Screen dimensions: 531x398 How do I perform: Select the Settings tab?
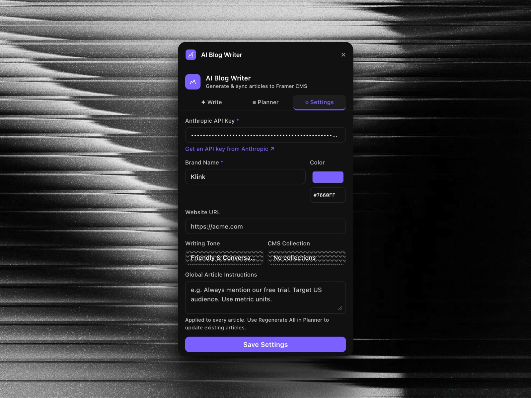pyautogui.click(x=319, y=102)
